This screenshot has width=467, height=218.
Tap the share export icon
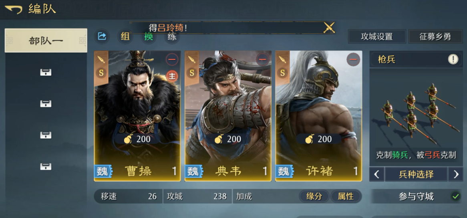pyautogui.click(x=102, y=36)
